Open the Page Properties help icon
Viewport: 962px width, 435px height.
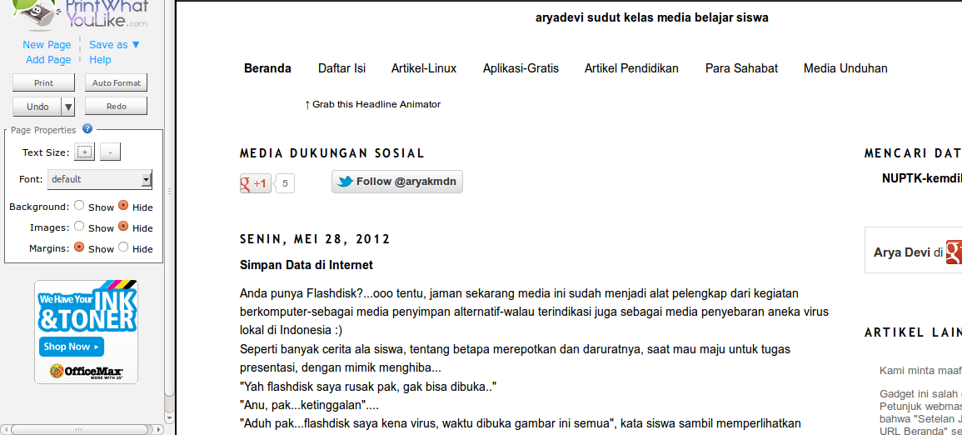click(x=87, y=129)
